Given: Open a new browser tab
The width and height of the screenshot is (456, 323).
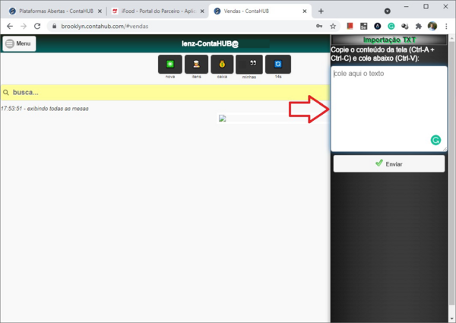Looking at the screenshot, I should click(321, 11).
